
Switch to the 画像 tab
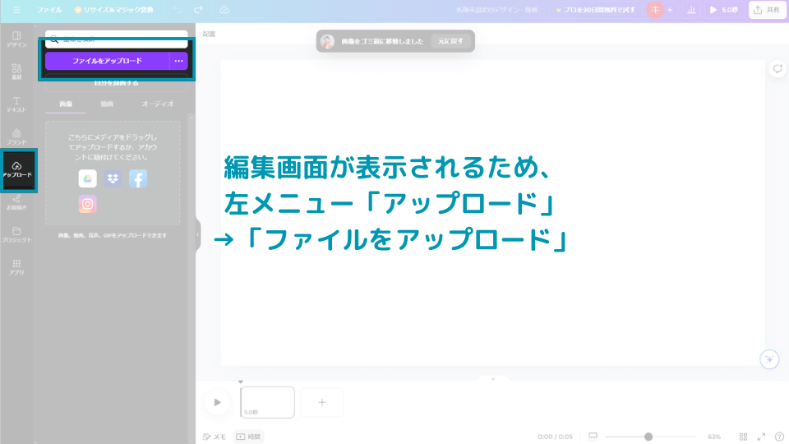pyautogui.click(x=66, y=104)
